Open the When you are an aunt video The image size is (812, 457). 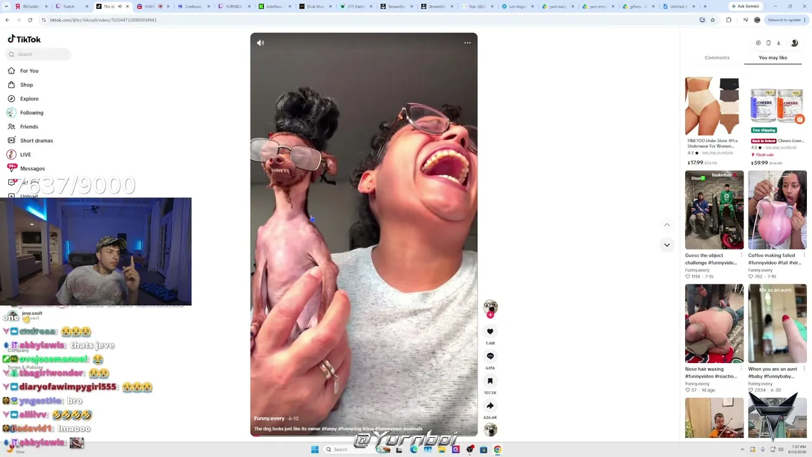777,324
